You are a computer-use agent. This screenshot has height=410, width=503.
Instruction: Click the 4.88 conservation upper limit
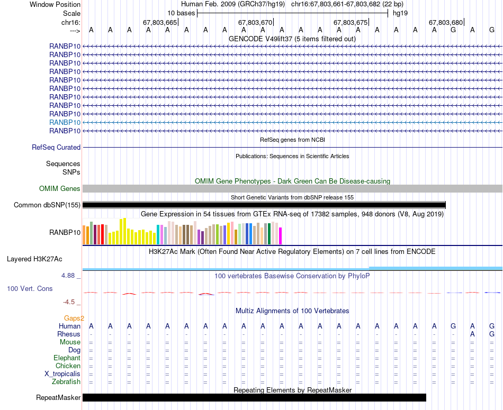tap(68, 276)
